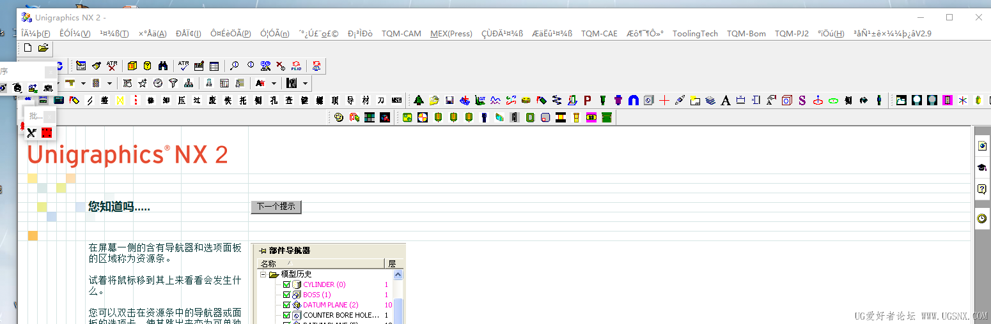Click the purple S icon

(802, 100)
